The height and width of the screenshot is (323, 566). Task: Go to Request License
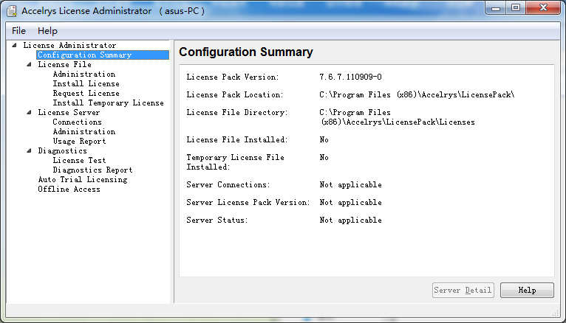pos(86,94)
